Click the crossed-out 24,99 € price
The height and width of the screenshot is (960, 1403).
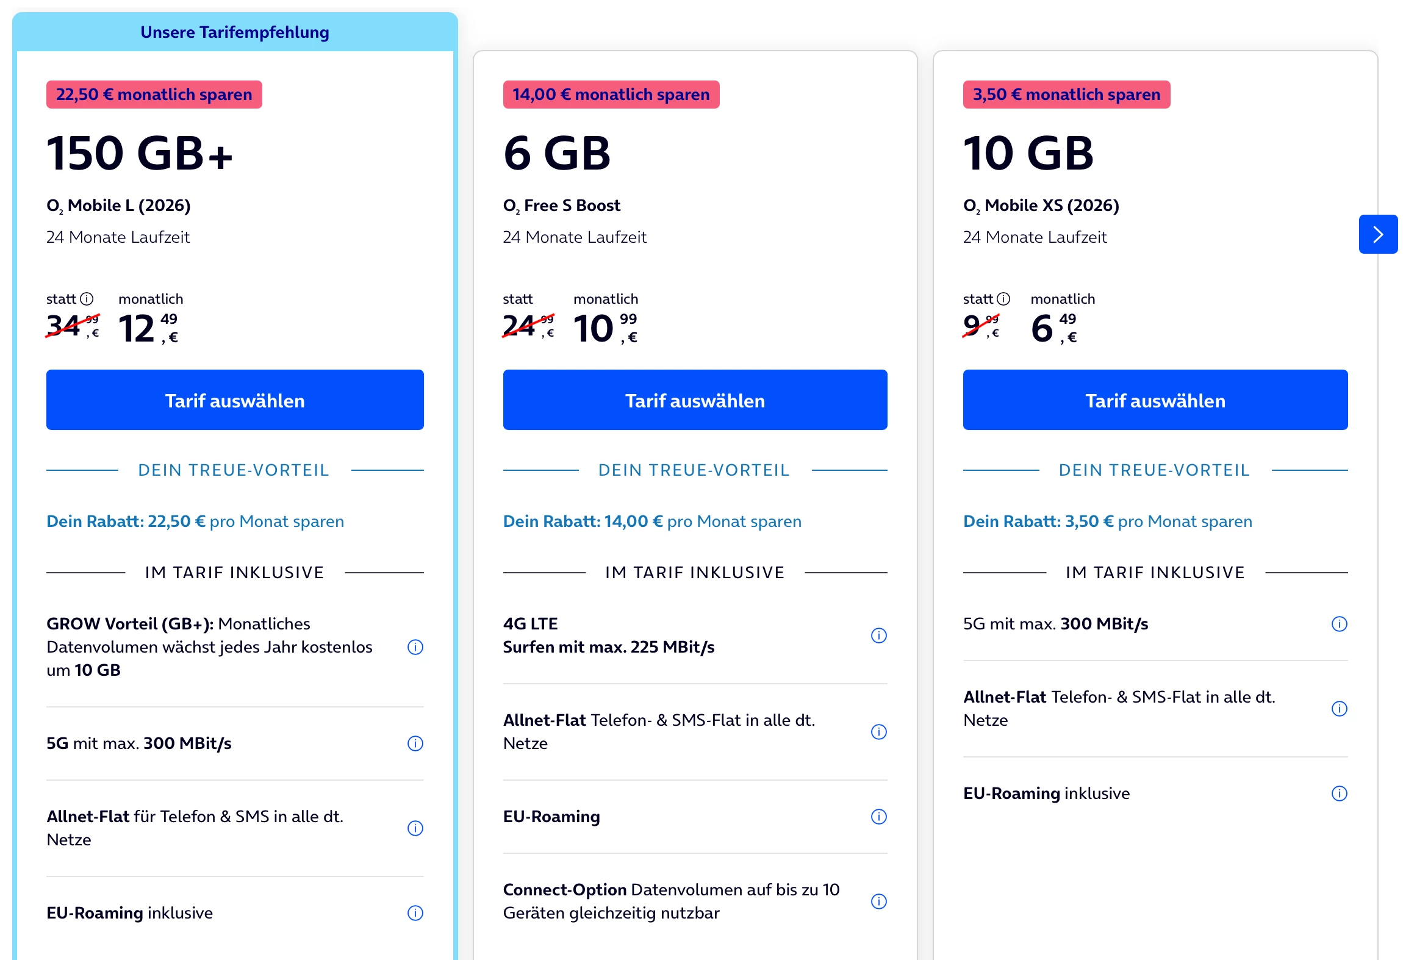coord(529,326)
